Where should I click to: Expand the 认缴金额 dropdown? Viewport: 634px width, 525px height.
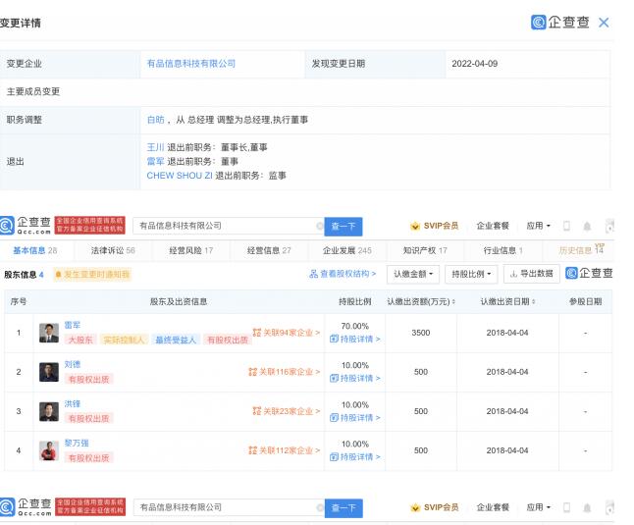click(413, 274)
